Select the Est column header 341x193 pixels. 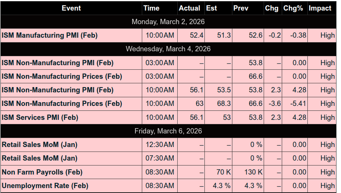click(x=212, y=8)
